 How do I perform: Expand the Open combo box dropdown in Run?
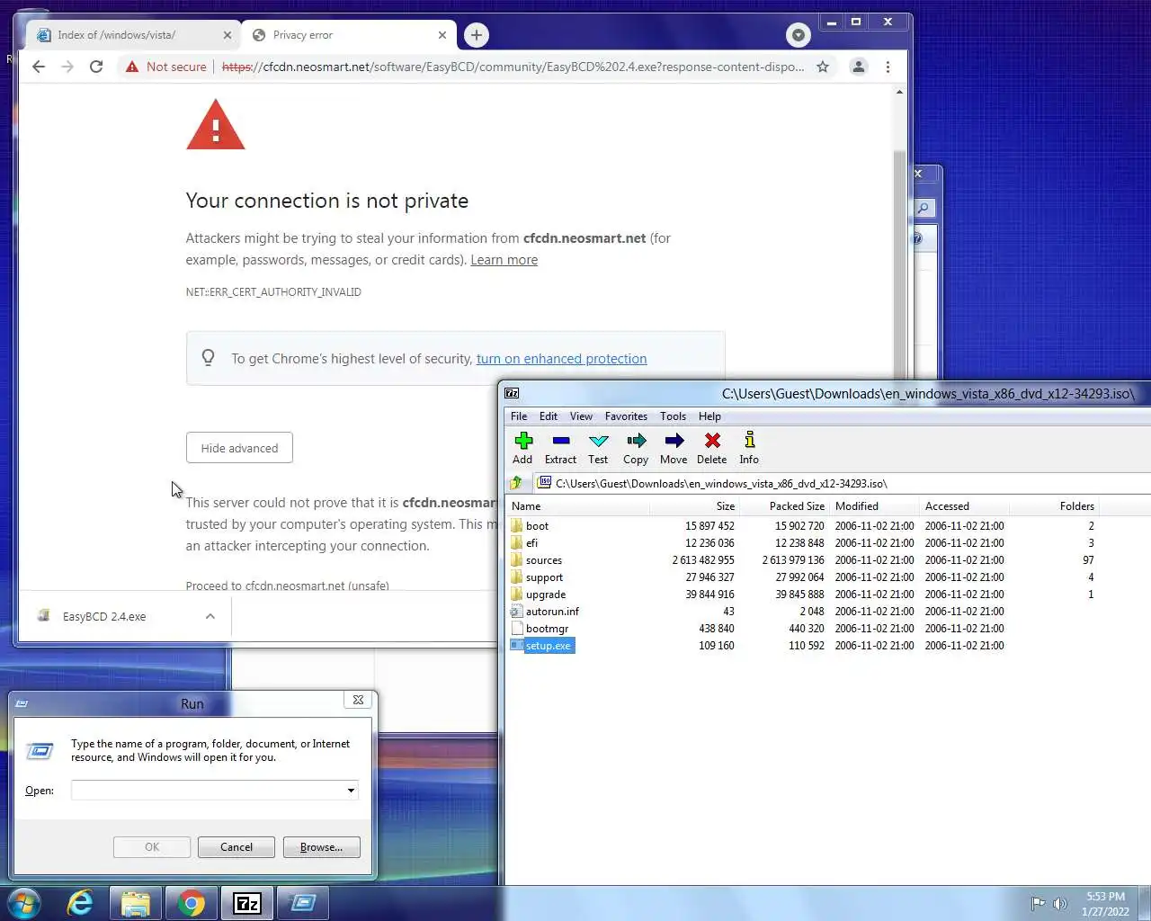(351, 791)
